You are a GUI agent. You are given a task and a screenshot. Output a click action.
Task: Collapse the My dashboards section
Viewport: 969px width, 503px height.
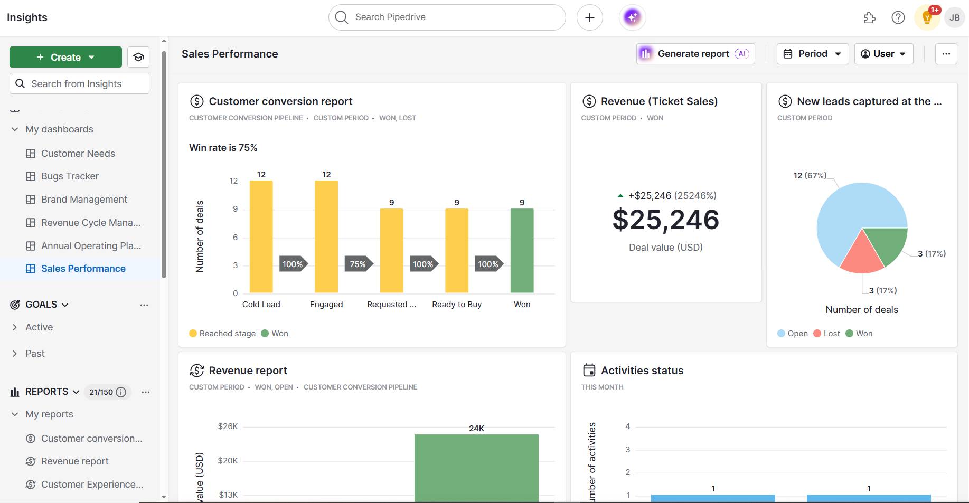[x=14, y=129]
